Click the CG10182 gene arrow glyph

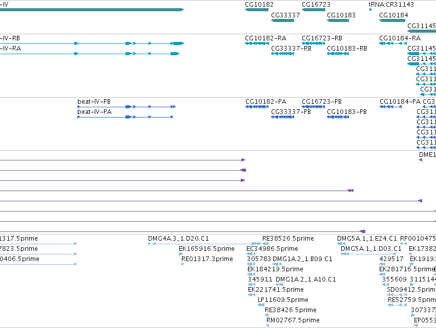(257, 10)
